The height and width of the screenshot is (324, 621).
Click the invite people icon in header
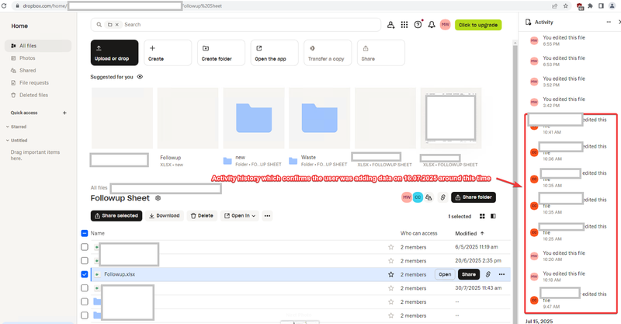pyautogui.click(x=390, y=25)
